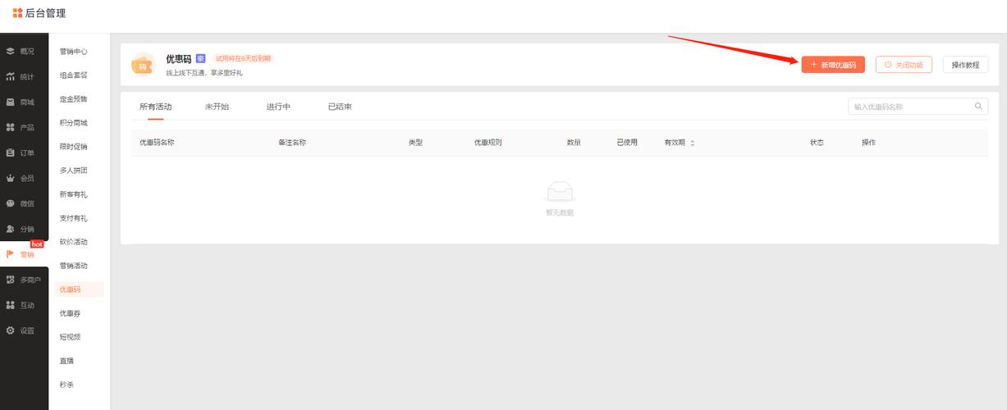Viewport: 1007px width, 410px height.
Task: Go to 直播 in submenu
Action: [x=66, y=361]
